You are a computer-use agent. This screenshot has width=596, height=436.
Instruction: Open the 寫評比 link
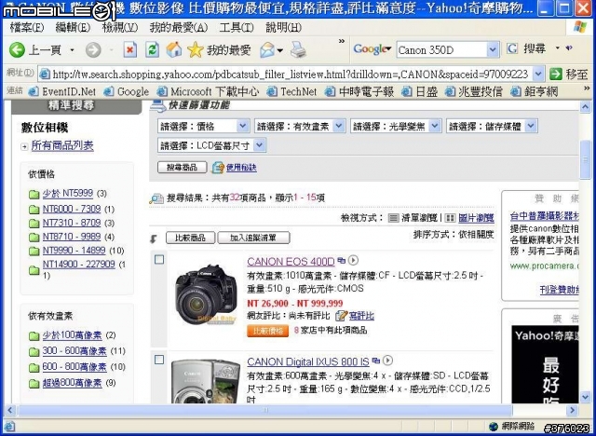tap(361, 316)
